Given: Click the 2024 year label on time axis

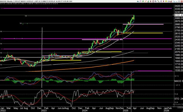Looking at the screenshot, I should point(85,111).
